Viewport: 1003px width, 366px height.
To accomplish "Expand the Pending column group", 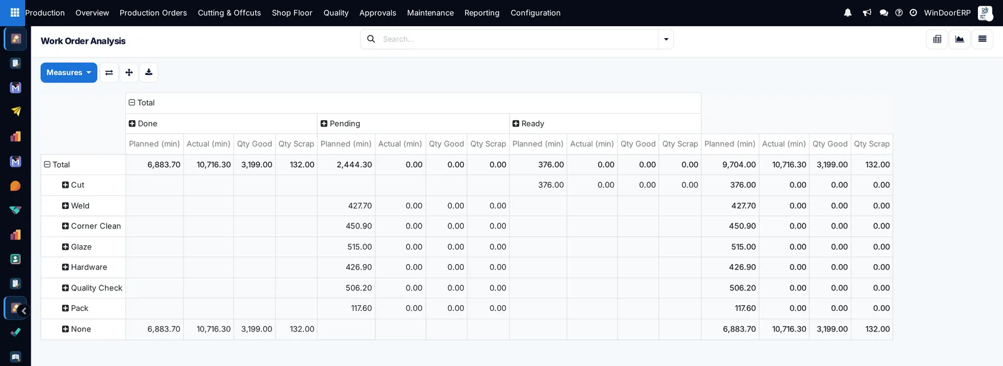I will [340, 124].
